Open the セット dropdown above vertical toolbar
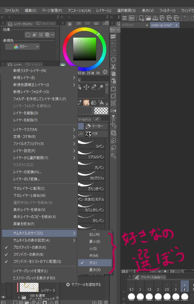The height and width of the screenshot is (304, 194). (x=115, y=30)
